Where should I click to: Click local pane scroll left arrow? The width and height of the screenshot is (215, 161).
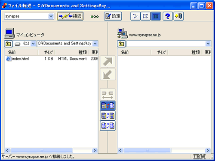[7, 150]
